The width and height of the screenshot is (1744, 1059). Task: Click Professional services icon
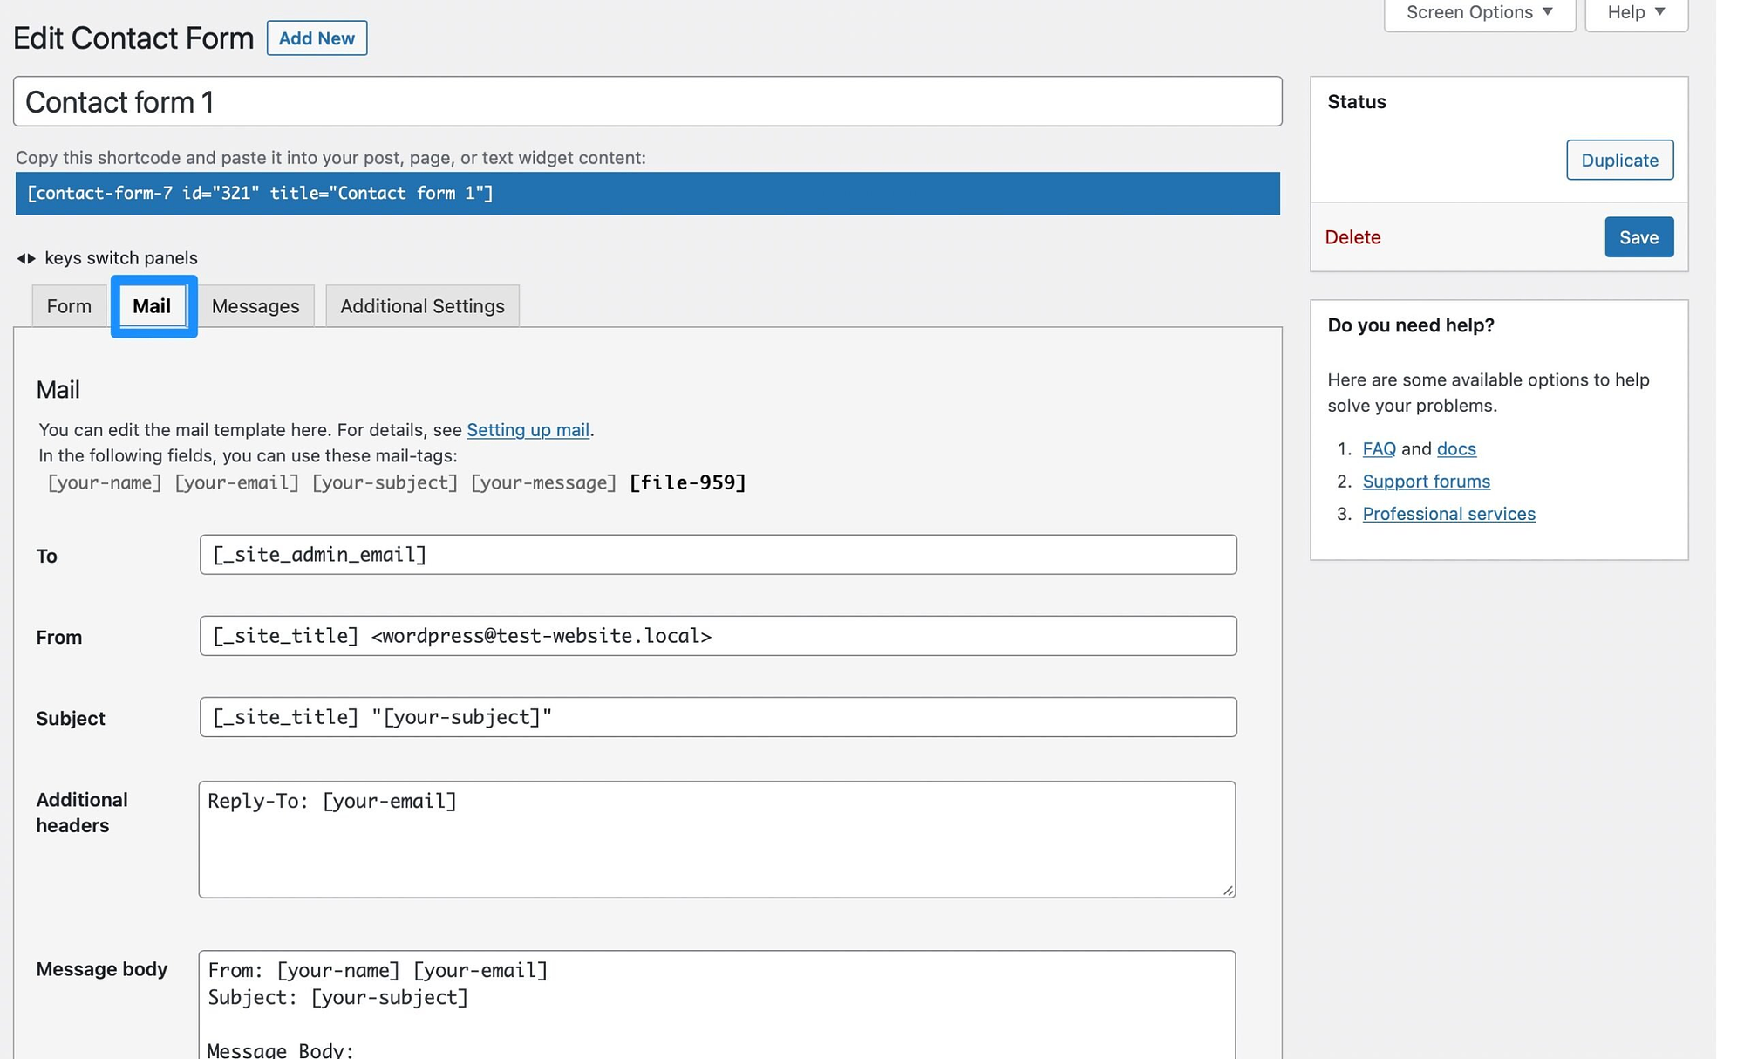(1448, 513)
